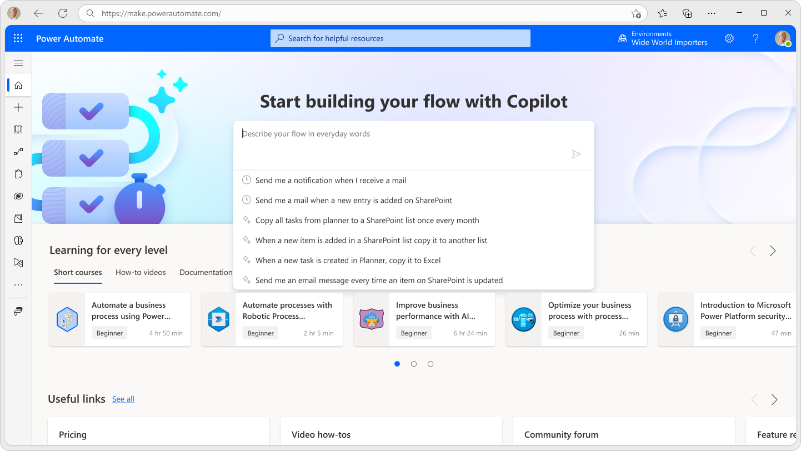
Task: Select the first carousel page dot
Action: point(397,364)
